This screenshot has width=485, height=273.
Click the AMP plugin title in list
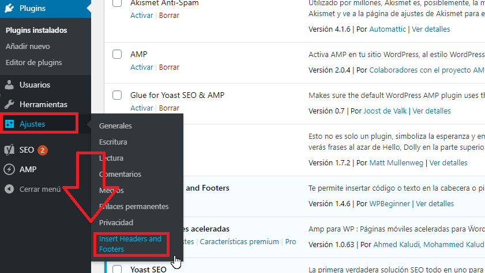coord(138,54)
